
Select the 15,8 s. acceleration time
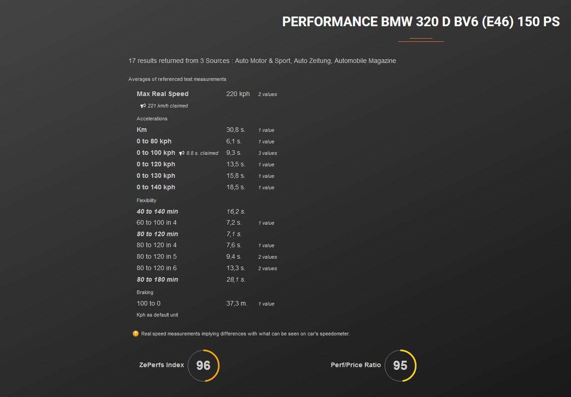coord(236,176)
